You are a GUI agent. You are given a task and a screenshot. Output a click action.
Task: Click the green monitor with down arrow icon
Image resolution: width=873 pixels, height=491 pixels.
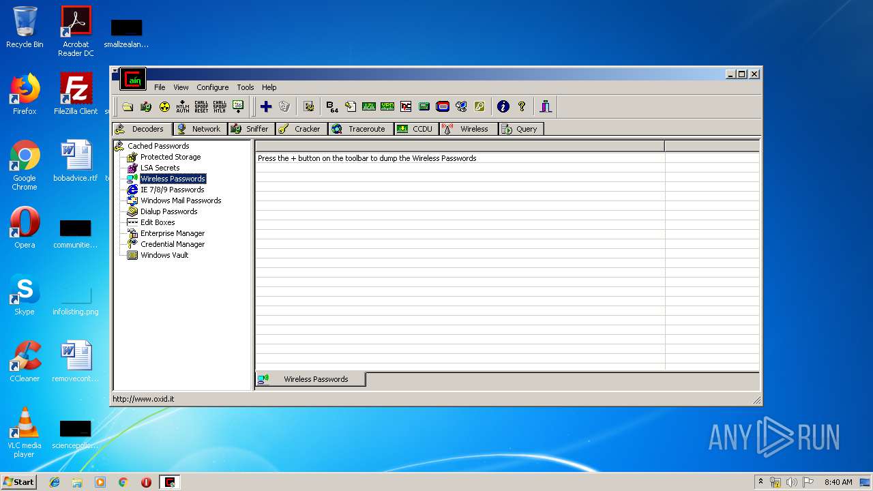click(x=238, y=106)
